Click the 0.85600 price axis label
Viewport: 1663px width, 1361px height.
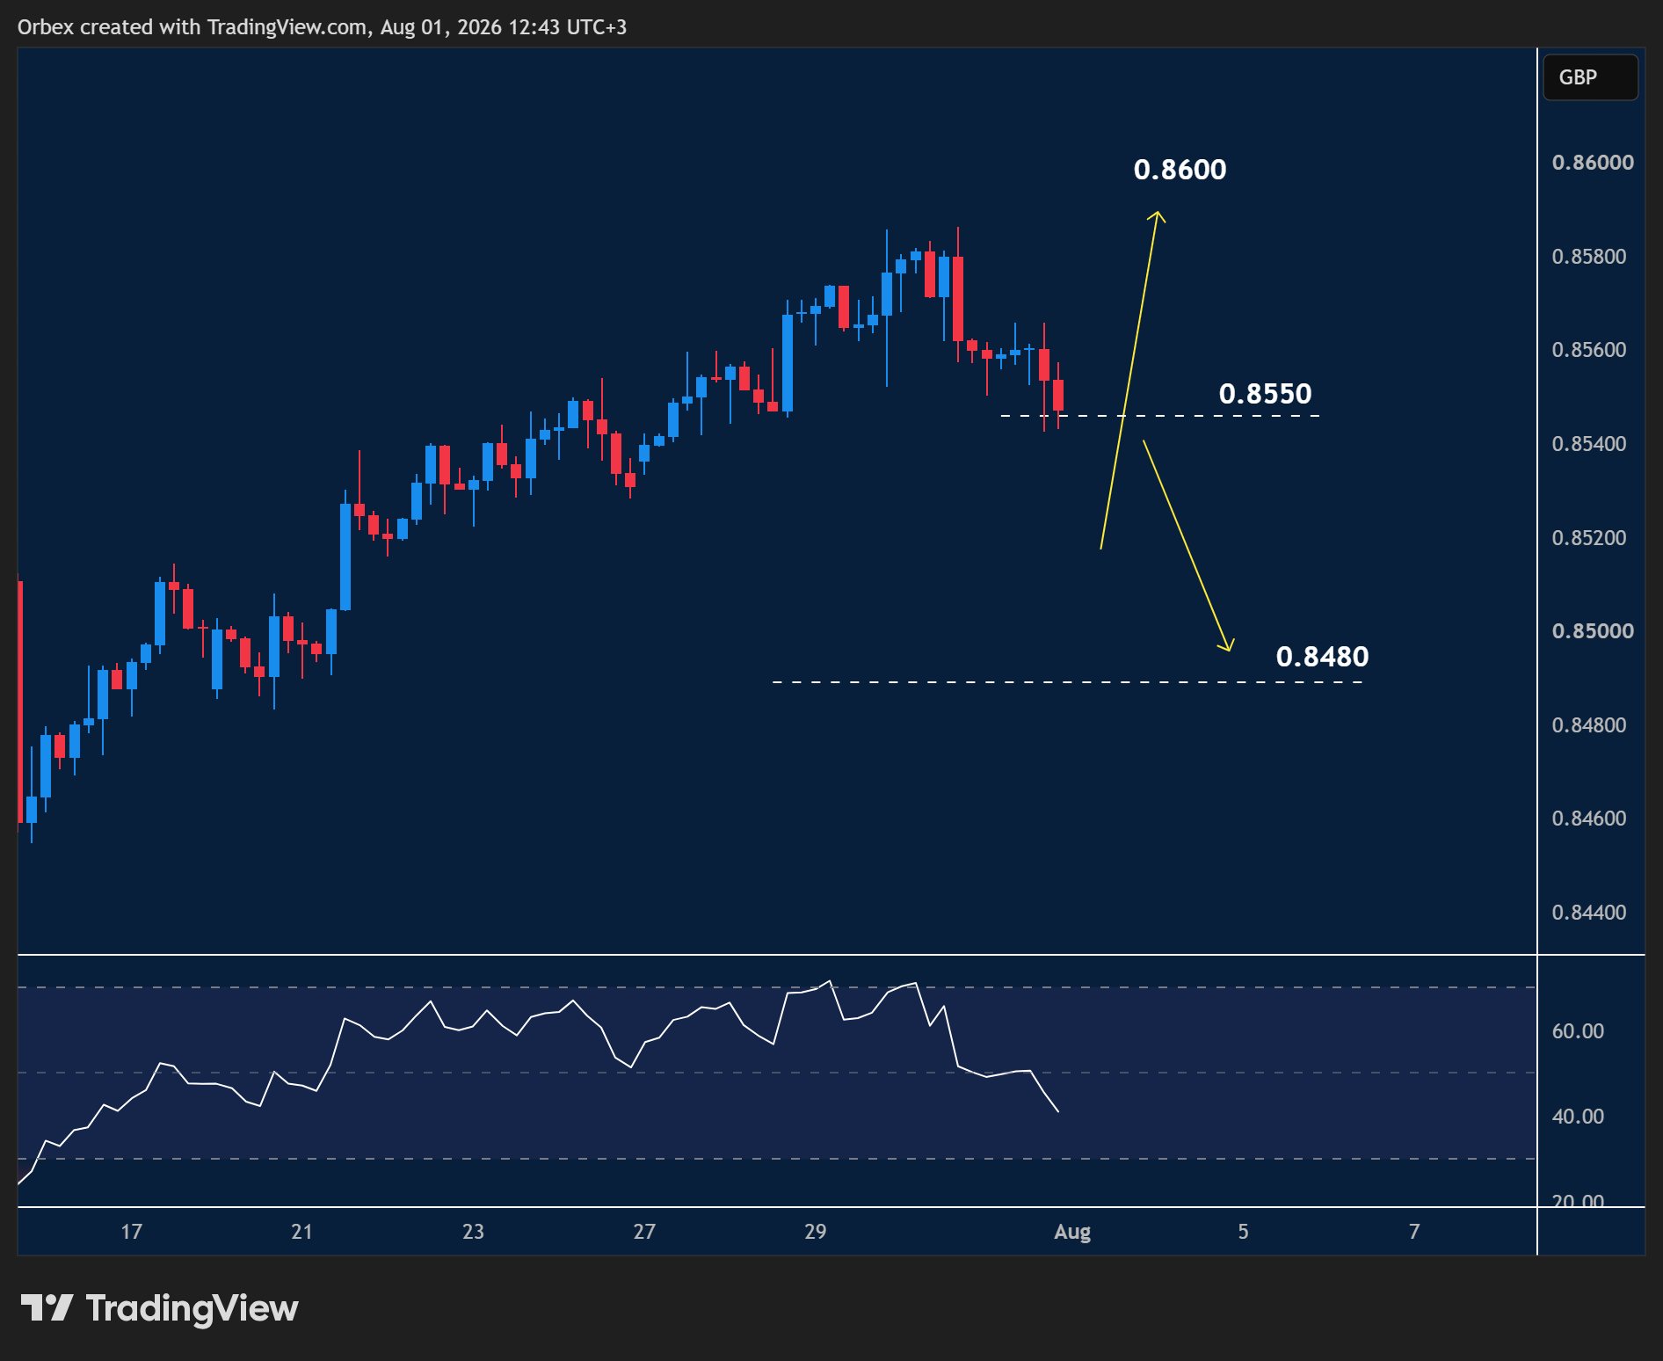click(1589, 350)
